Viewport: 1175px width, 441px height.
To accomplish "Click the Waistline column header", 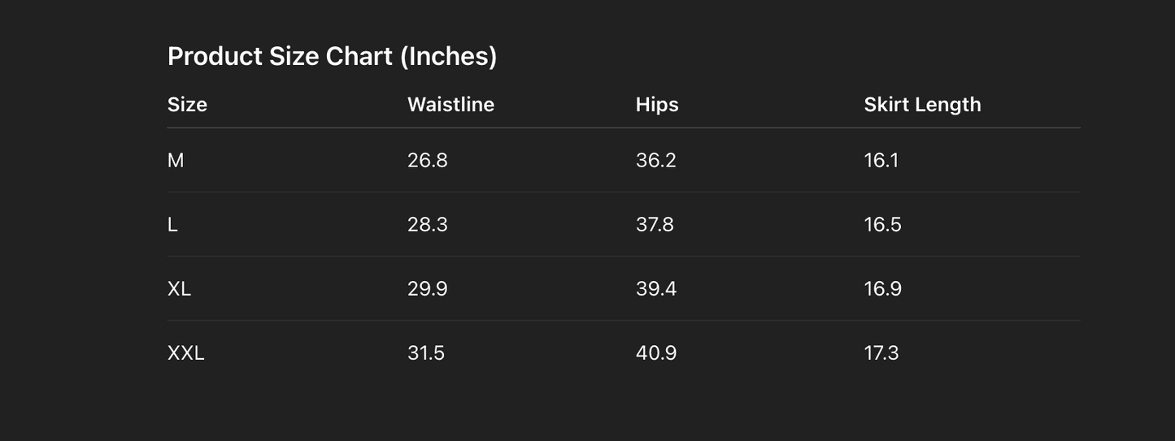I will click(x=450, y=105).
